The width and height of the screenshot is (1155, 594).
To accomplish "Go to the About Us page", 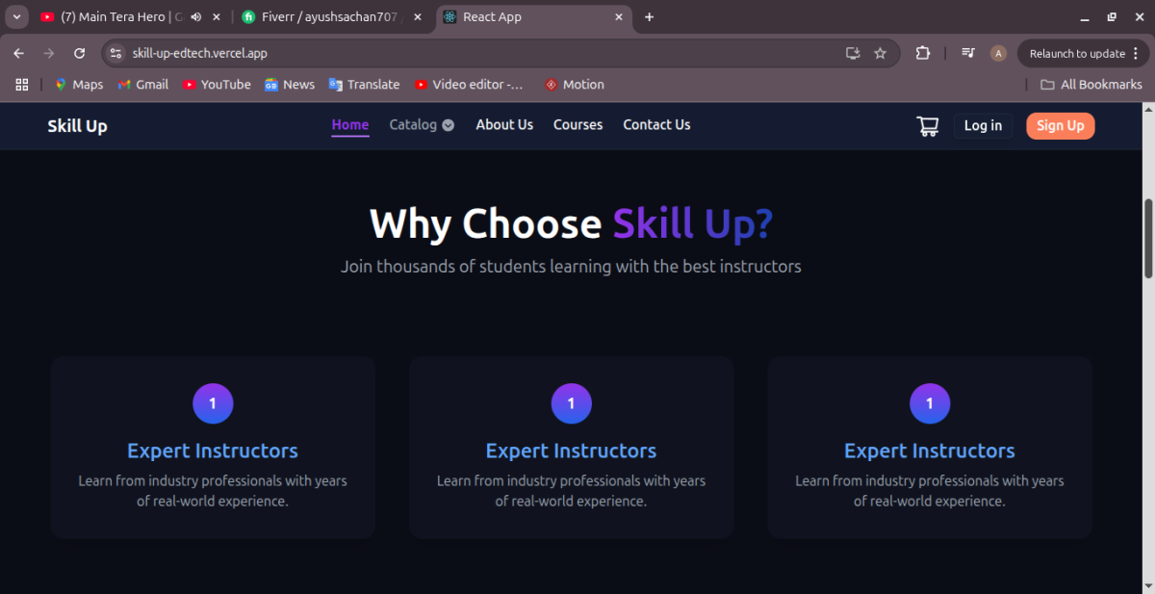I will (x=504, y=125).
